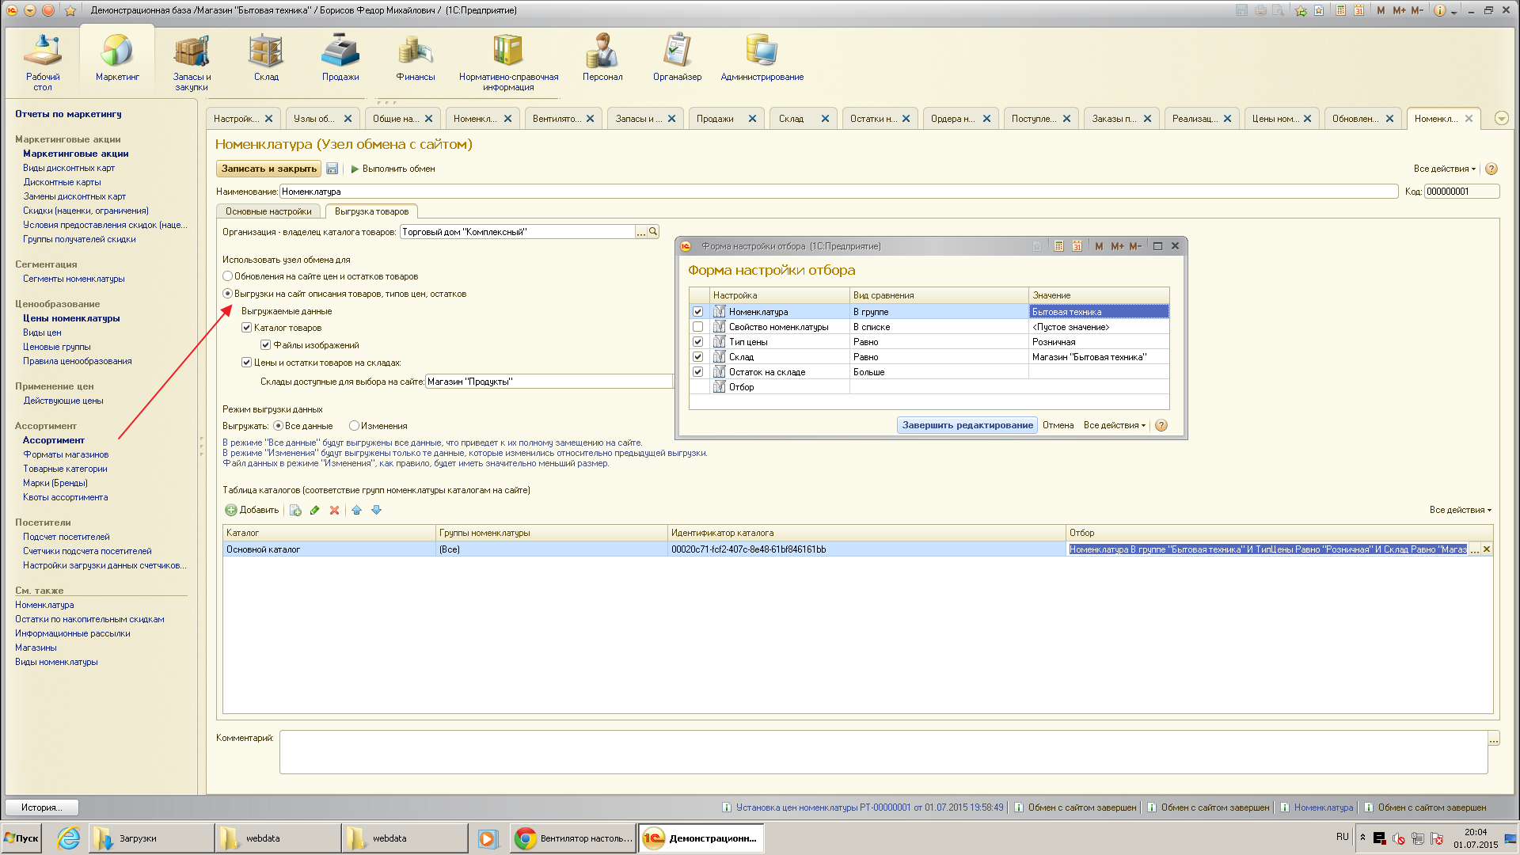
Task: Select Обновления на сайте цен и остатков radio
Action: click(227, 276)
